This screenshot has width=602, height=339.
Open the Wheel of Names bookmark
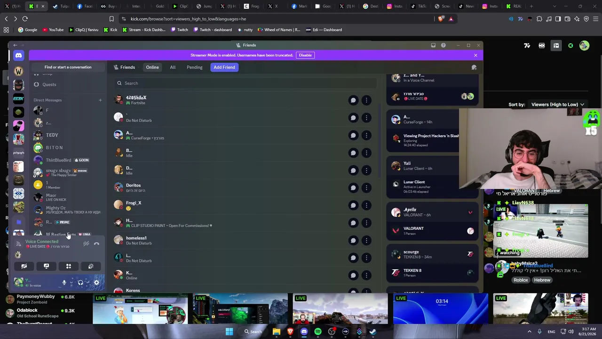(279, 30)
